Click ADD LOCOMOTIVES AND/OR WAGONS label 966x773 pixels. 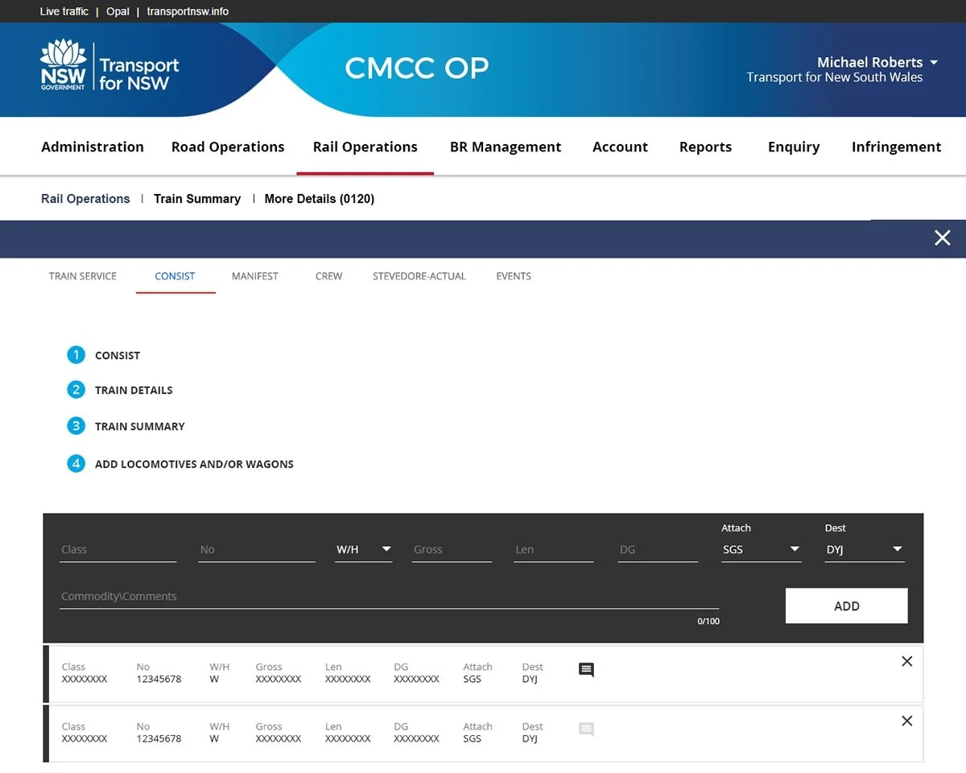pos(194,464)
